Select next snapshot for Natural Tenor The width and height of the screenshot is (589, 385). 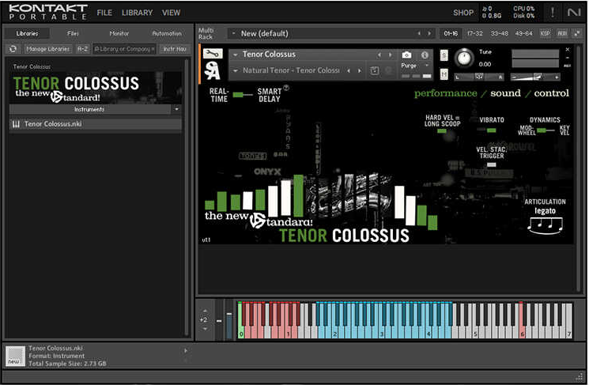(x=360, y=70)
